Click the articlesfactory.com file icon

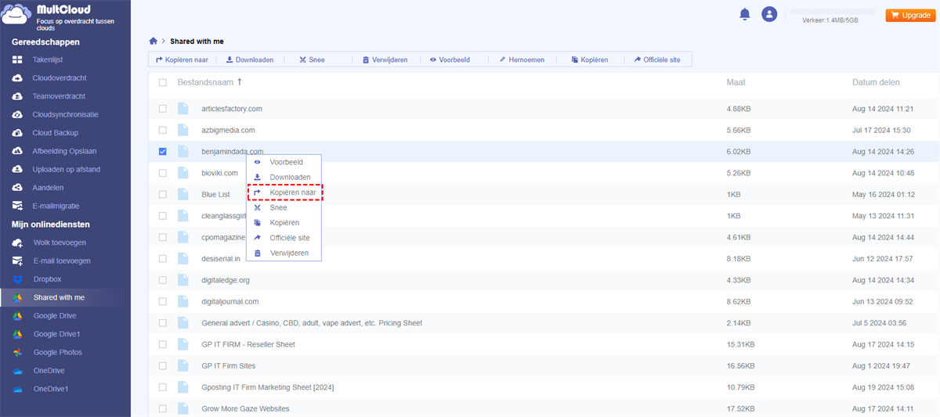click(183, 109)
